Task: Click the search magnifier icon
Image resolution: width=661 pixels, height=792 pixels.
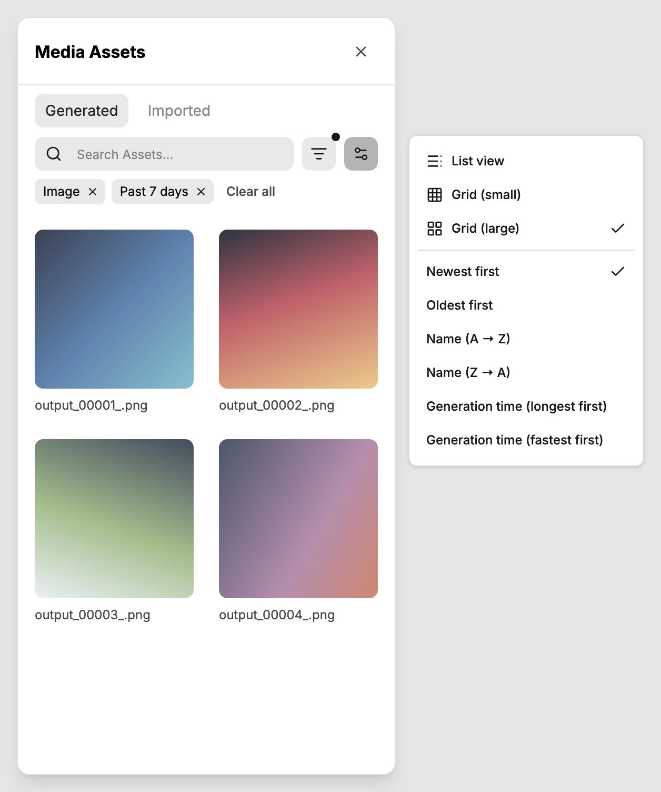Action: click(x=54, y=154)
